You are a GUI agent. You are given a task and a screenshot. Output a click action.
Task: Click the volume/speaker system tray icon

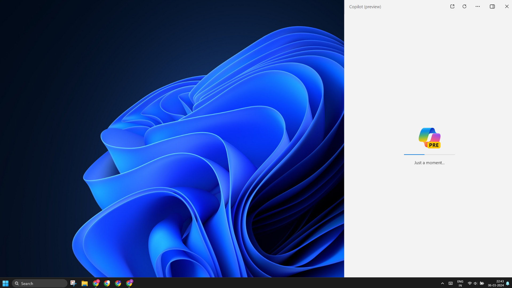475,283
